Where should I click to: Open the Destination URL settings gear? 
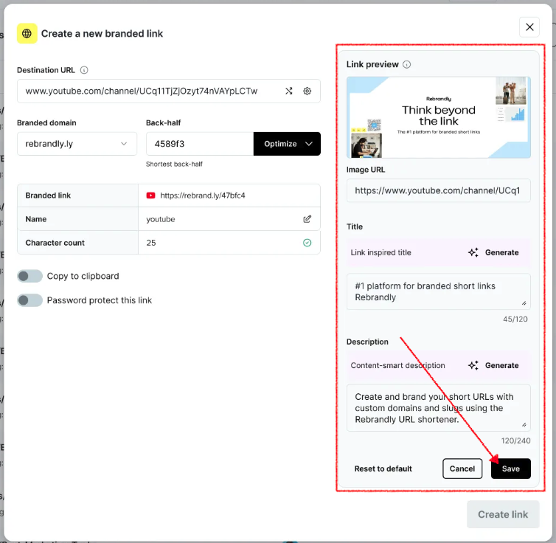coord(307,91)
